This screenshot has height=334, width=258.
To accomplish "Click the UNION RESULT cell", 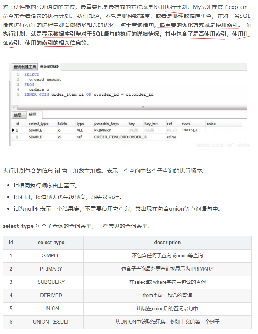I will pos(51,322).
